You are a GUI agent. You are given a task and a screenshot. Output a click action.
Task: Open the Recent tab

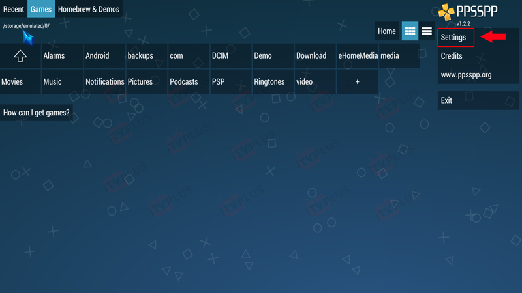(14, 9)
